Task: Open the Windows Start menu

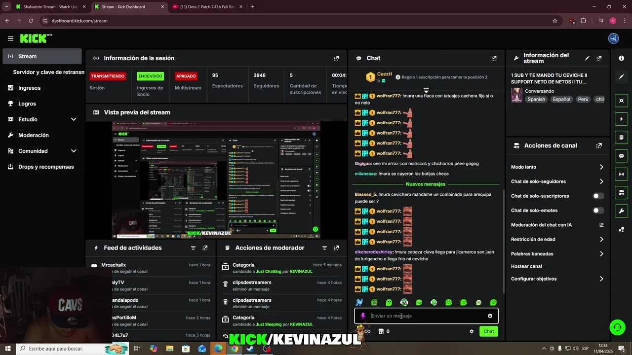Action: coord(8,349)
